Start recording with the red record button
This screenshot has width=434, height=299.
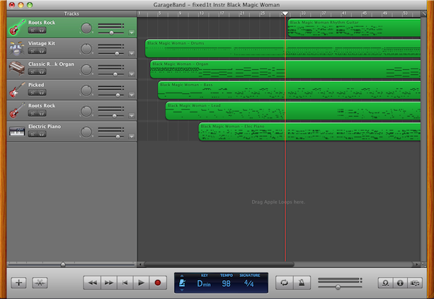158,283
